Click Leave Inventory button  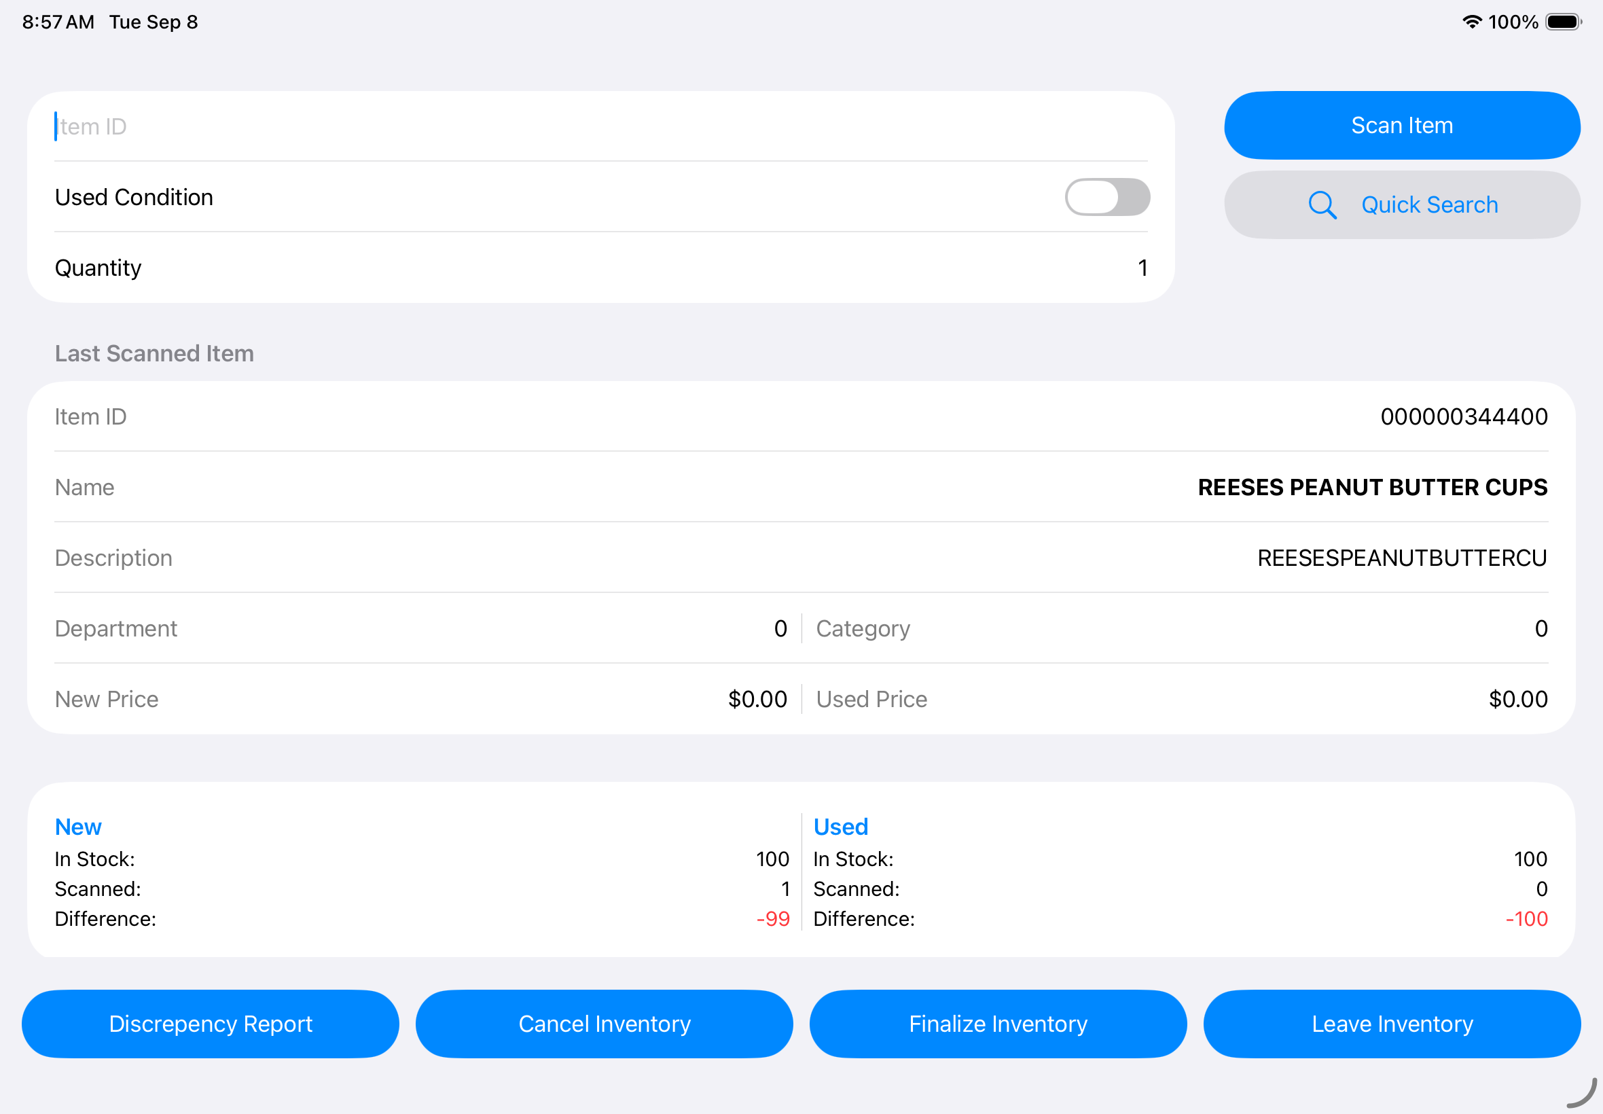pos(1392,1024)
